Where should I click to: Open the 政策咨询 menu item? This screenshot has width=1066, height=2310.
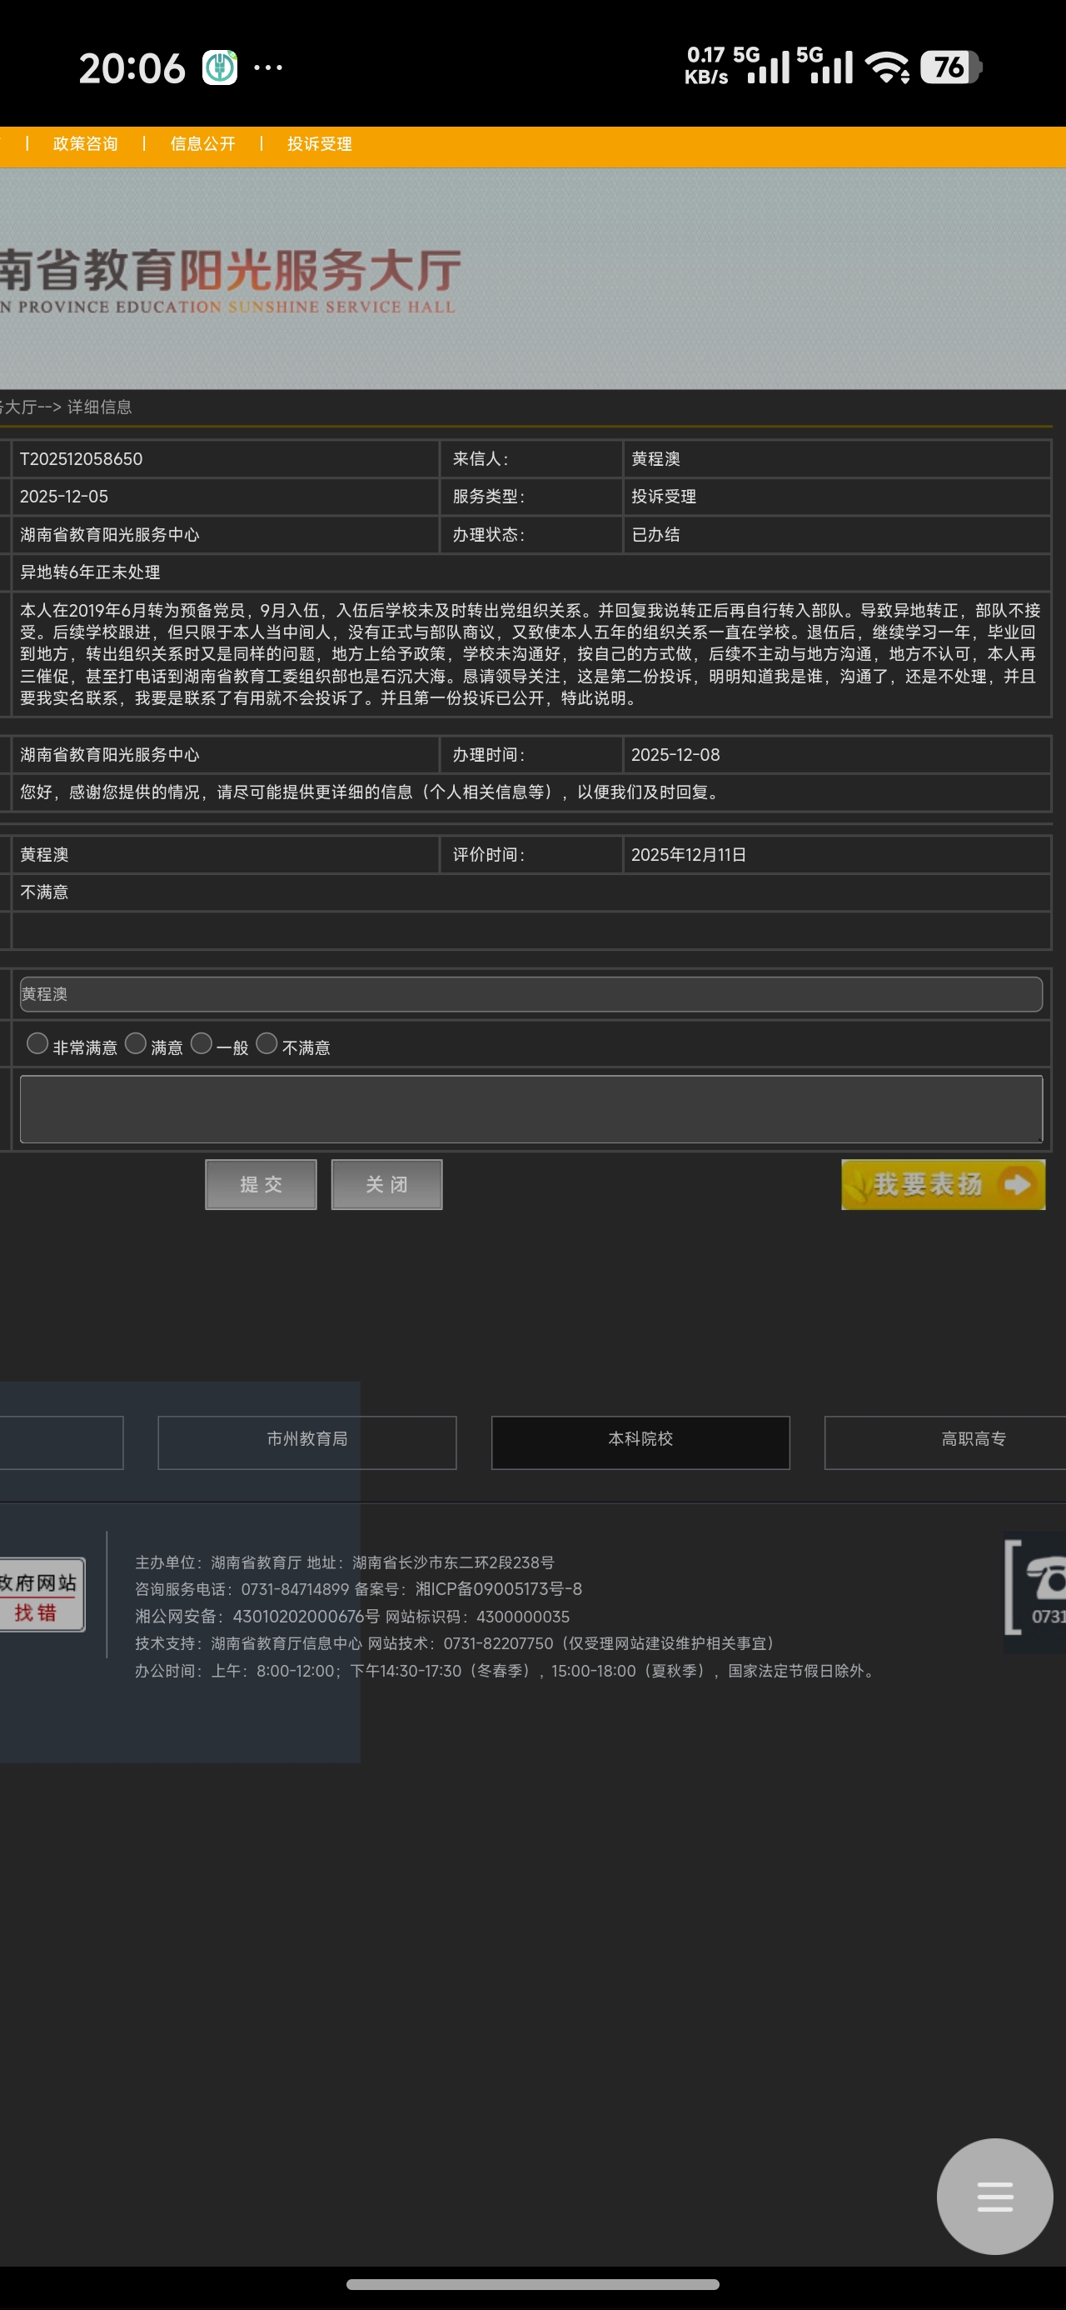pos(85,143)
